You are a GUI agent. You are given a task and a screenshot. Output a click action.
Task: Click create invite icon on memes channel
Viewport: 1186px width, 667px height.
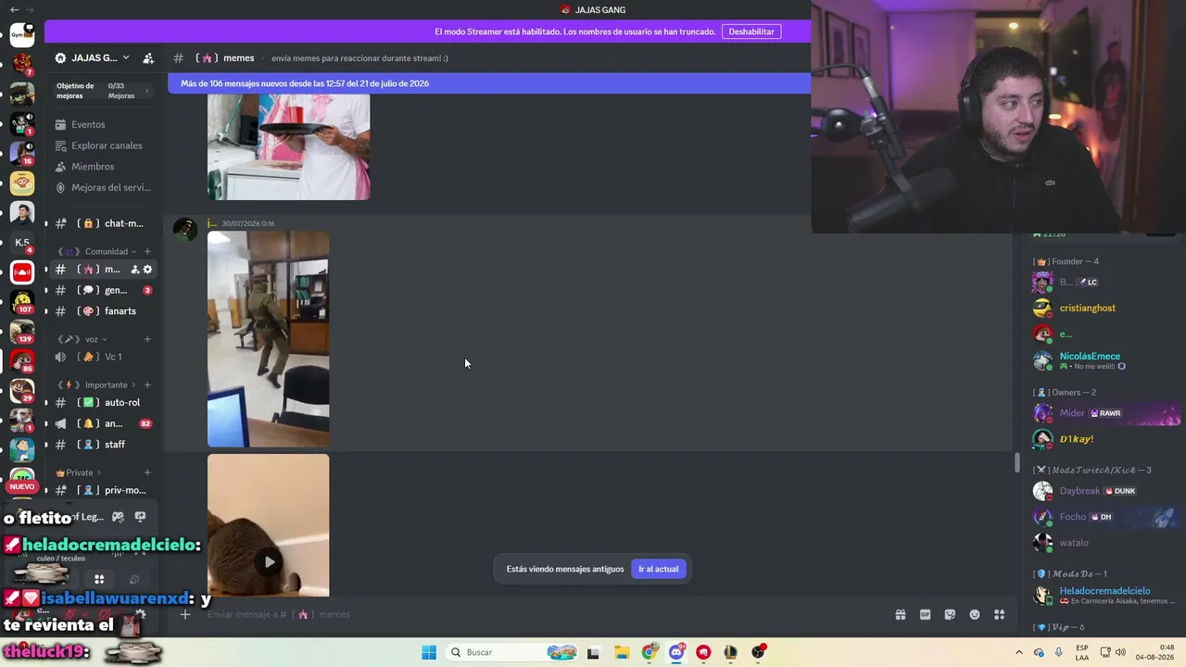tap(134, 270)
